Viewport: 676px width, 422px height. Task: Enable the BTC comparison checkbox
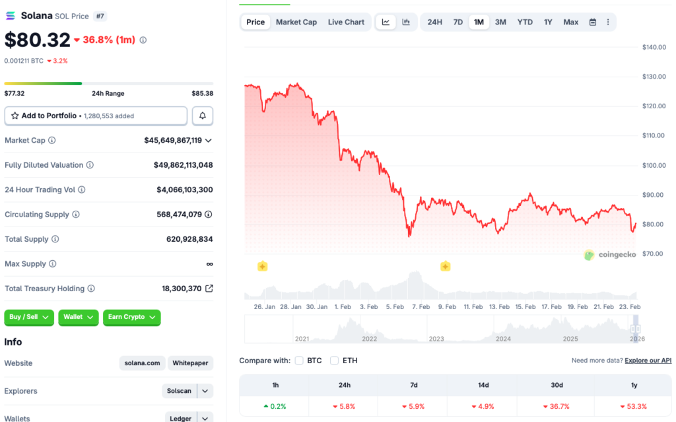[299, 361]
